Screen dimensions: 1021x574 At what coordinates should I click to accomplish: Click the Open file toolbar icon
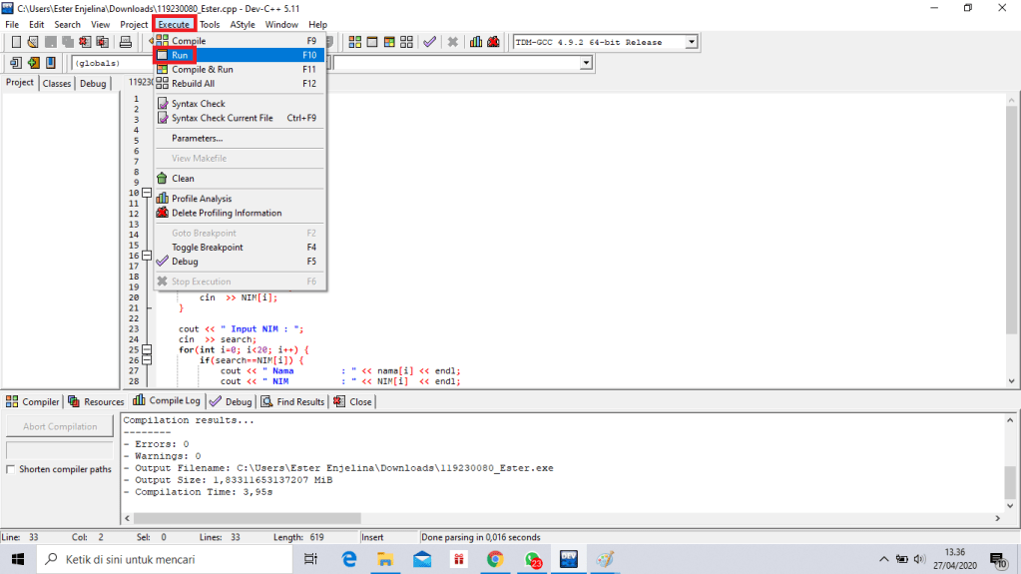click(33, 42)
